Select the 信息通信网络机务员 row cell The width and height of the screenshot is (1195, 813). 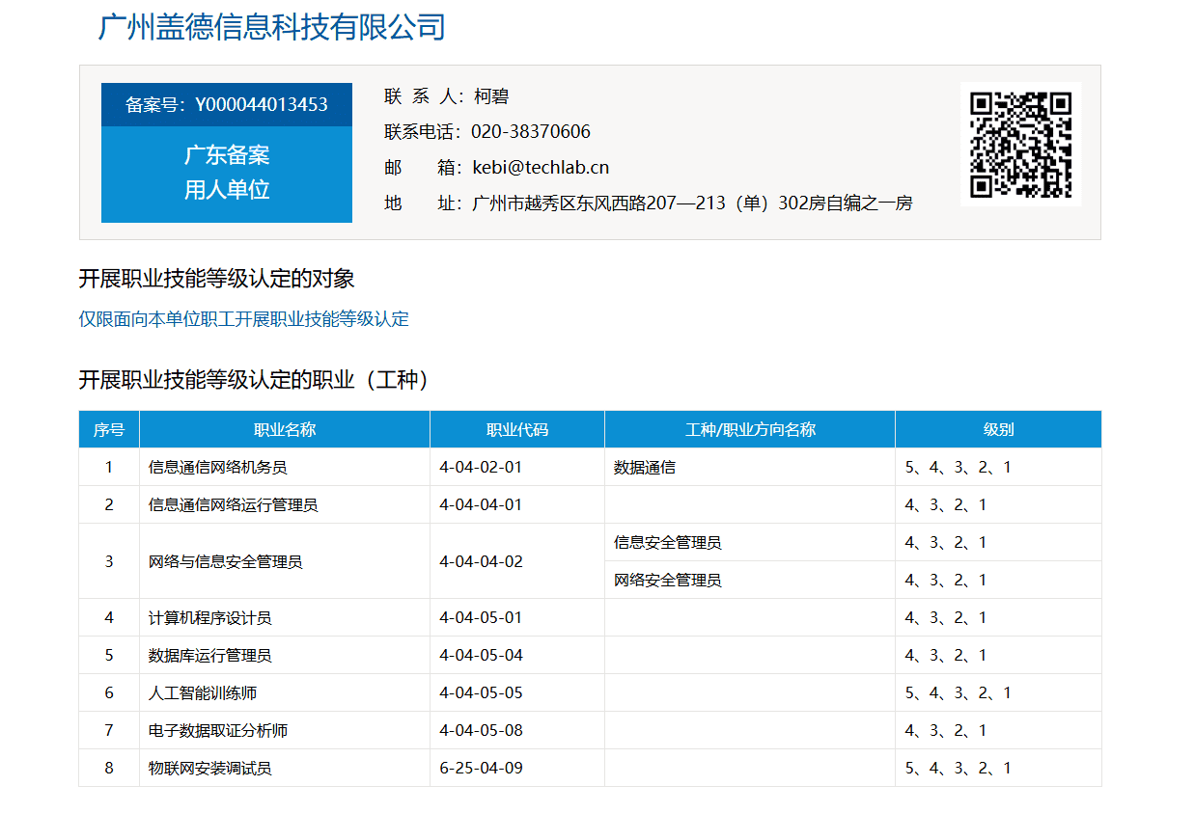pos(217,468)
